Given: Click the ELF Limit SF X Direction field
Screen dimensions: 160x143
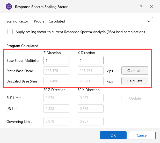Looking at the screenshot, I should 91,98.
